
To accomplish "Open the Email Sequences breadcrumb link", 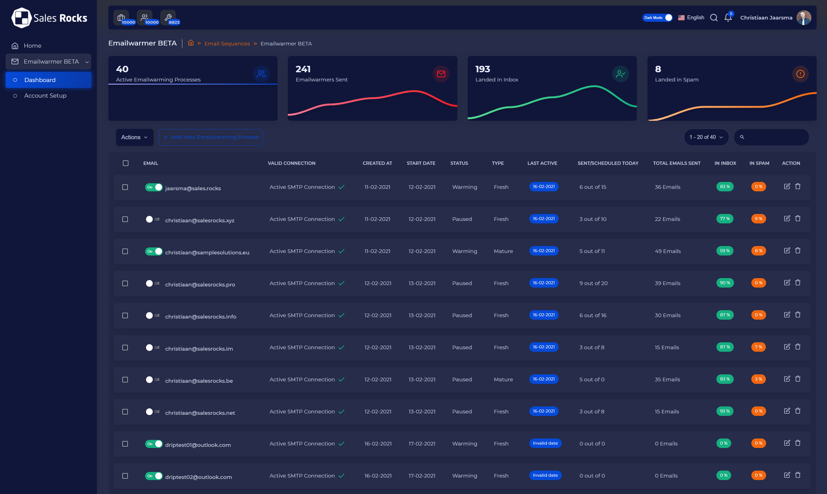I will coord(227,44).
